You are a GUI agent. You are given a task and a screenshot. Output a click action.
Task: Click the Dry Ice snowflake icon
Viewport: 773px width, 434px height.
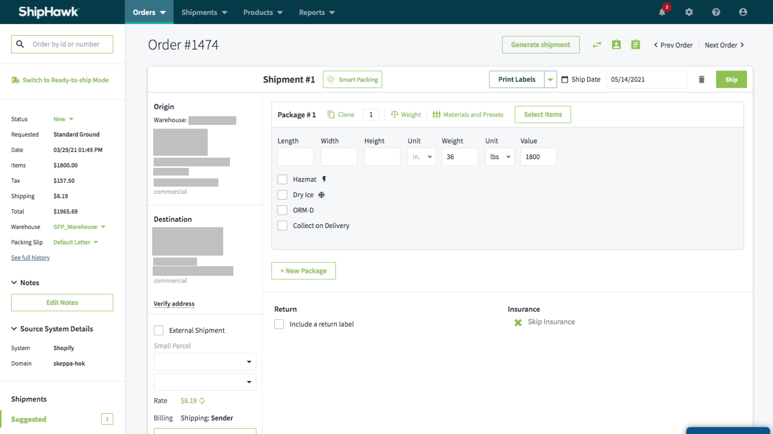[x=321, y=195]
